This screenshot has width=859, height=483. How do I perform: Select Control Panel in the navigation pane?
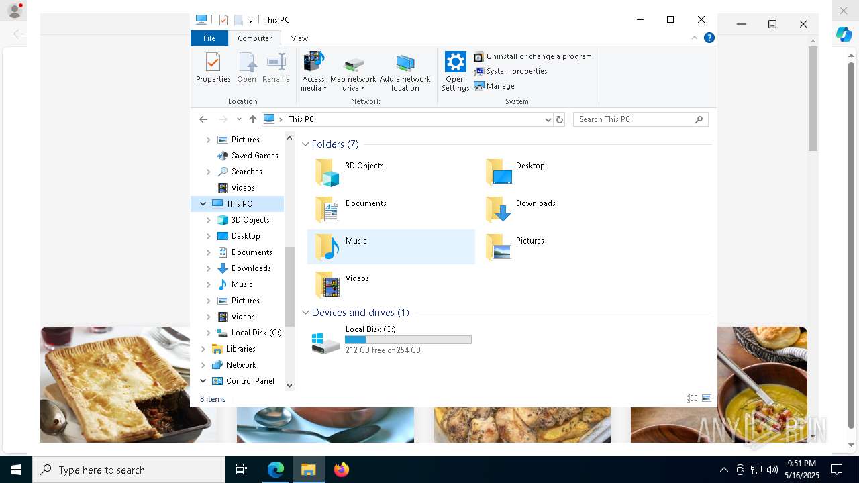(243, 381)
